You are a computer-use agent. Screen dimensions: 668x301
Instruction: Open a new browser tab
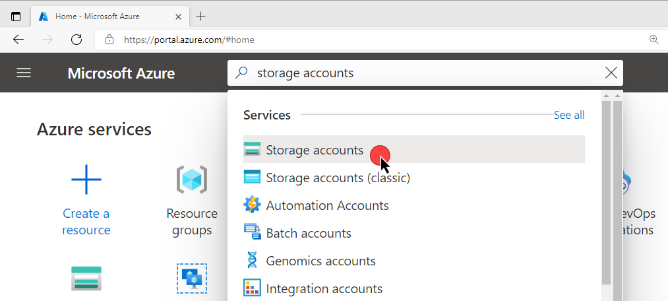(201, 16)
